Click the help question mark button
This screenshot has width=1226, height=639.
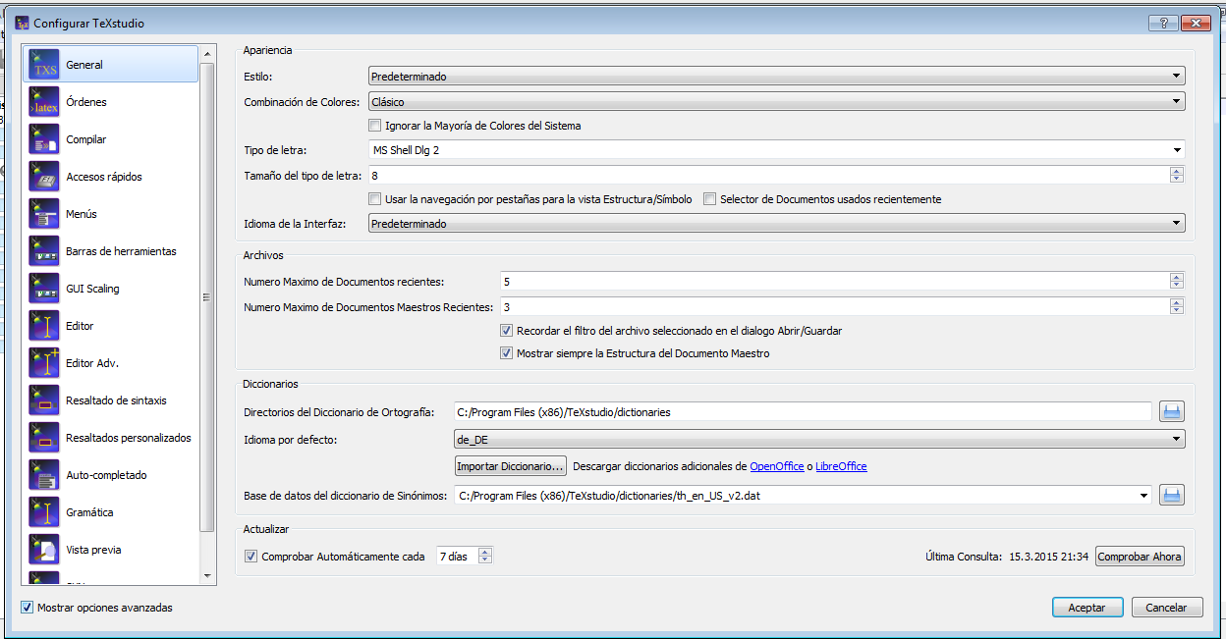coord(1163,23)
